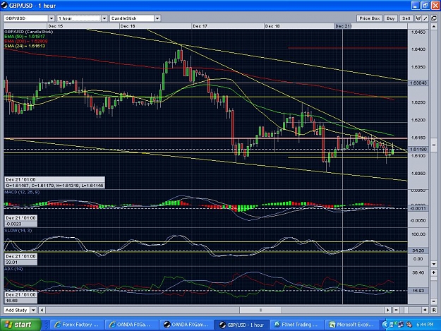Select the magnet snap tool icon
441x331 pixels.
(x=418, y=18)
